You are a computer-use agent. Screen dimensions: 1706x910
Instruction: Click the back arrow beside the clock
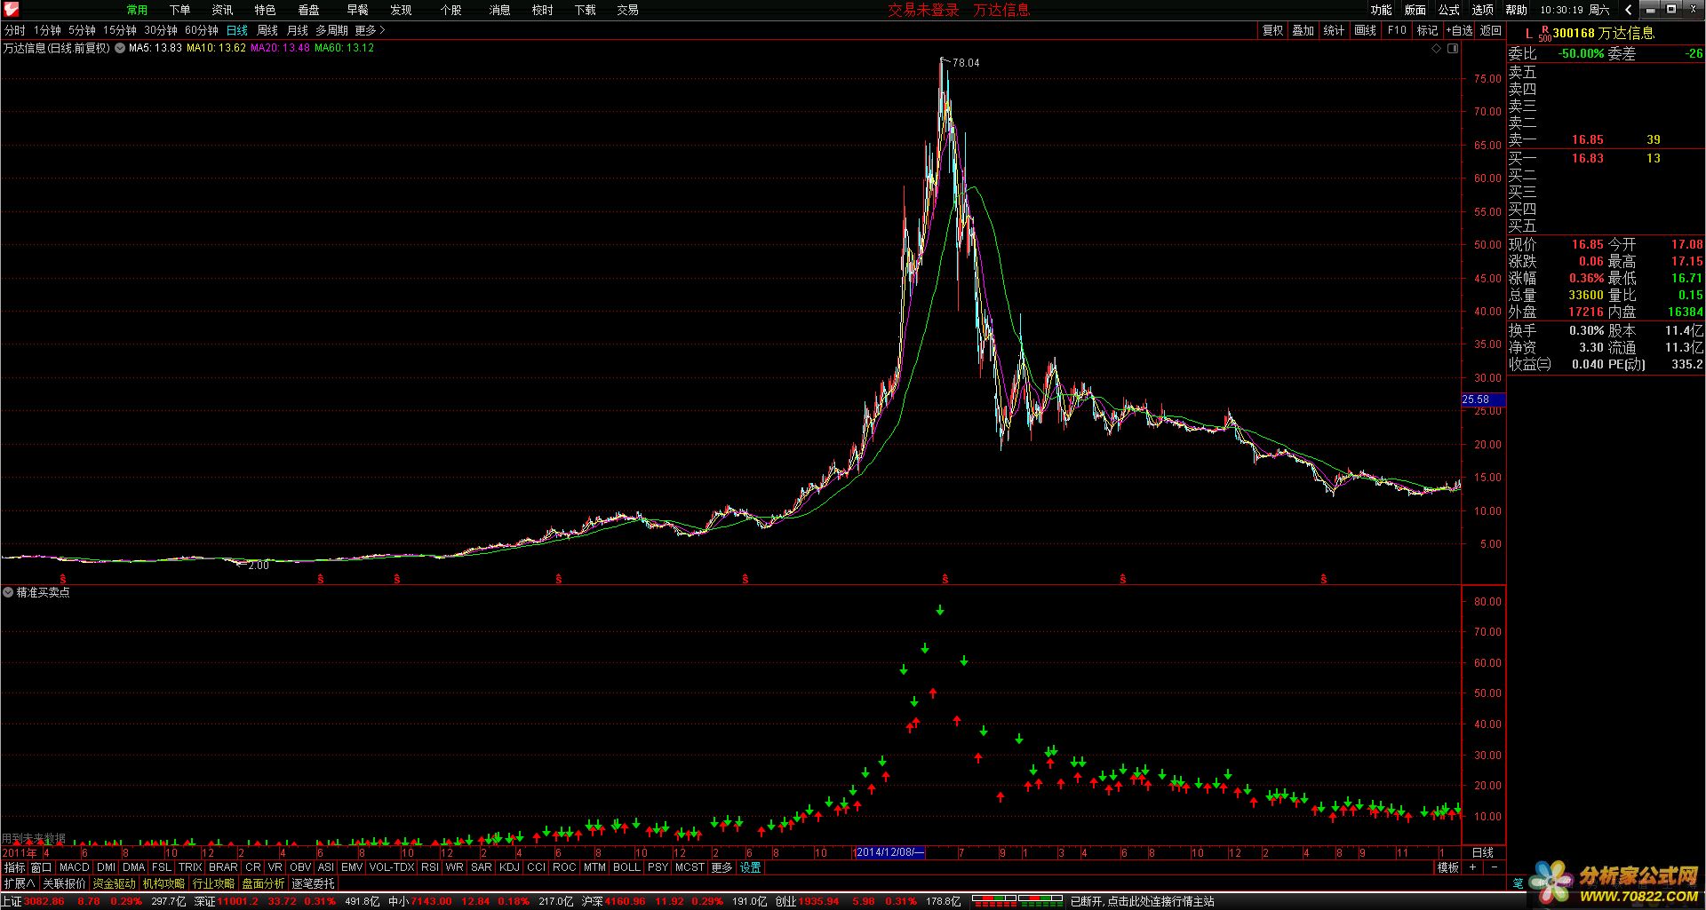point(1628,10)
